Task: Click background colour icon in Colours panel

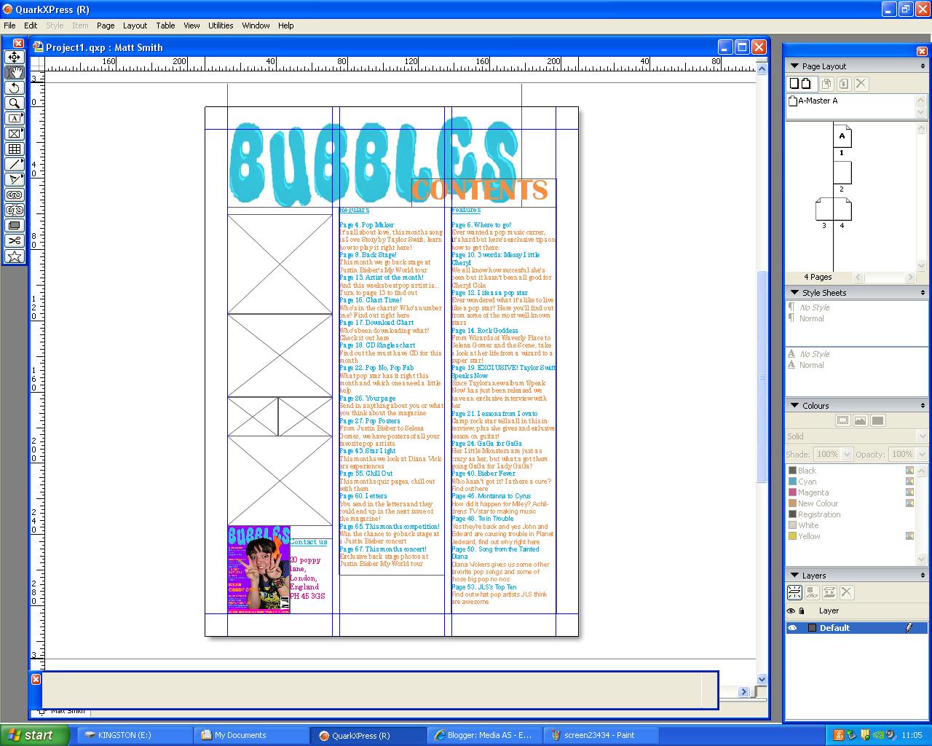Action: tap(877, 420)
